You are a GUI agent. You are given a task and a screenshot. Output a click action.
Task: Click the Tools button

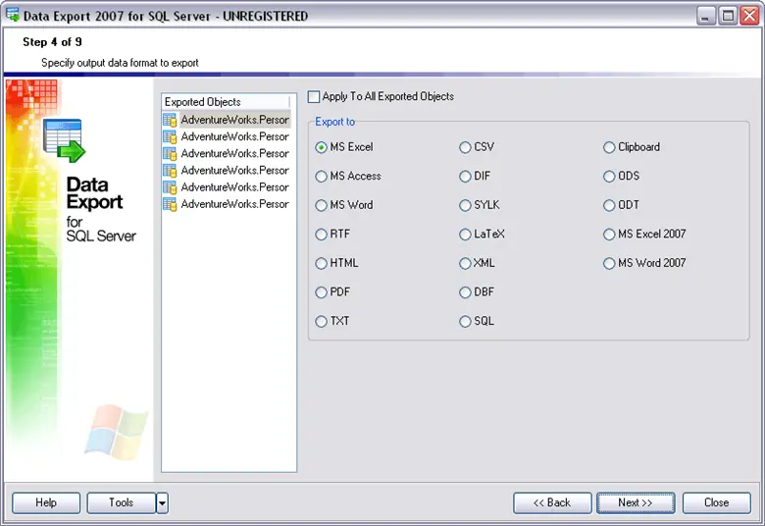pos(121,502)
